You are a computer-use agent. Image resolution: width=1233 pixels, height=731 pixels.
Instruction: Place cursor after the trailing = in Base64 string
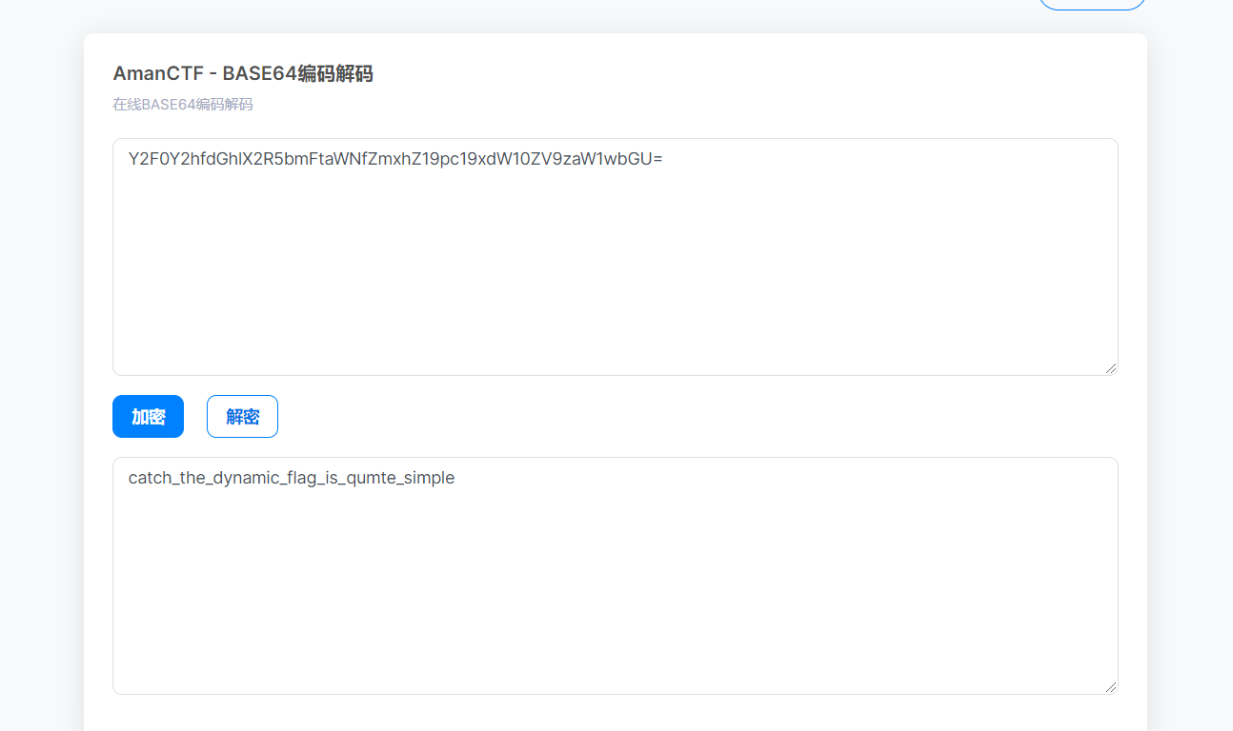pyautogui.click(x=664, y=159)
